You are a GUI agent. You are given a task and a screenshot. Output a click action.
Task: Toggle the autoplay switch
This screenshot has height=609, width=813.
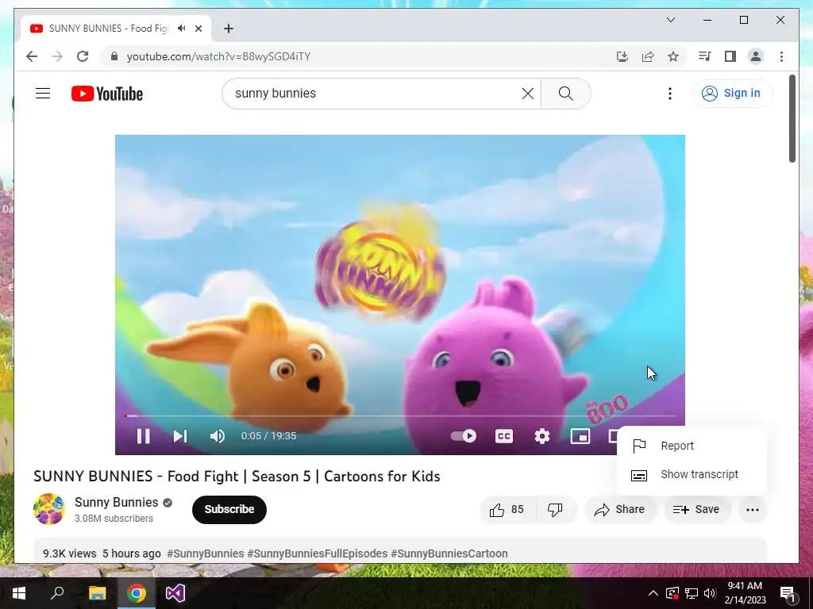click(464, 436)
